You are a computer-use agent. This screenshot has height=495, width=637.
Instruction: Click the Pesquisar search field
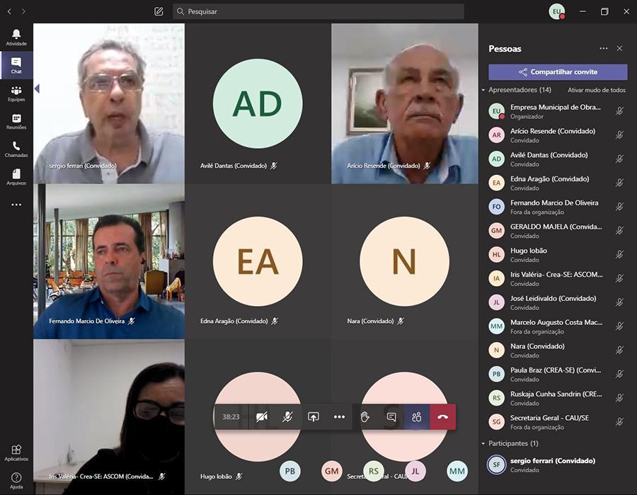pyautogui.click(x=318, y=12)
